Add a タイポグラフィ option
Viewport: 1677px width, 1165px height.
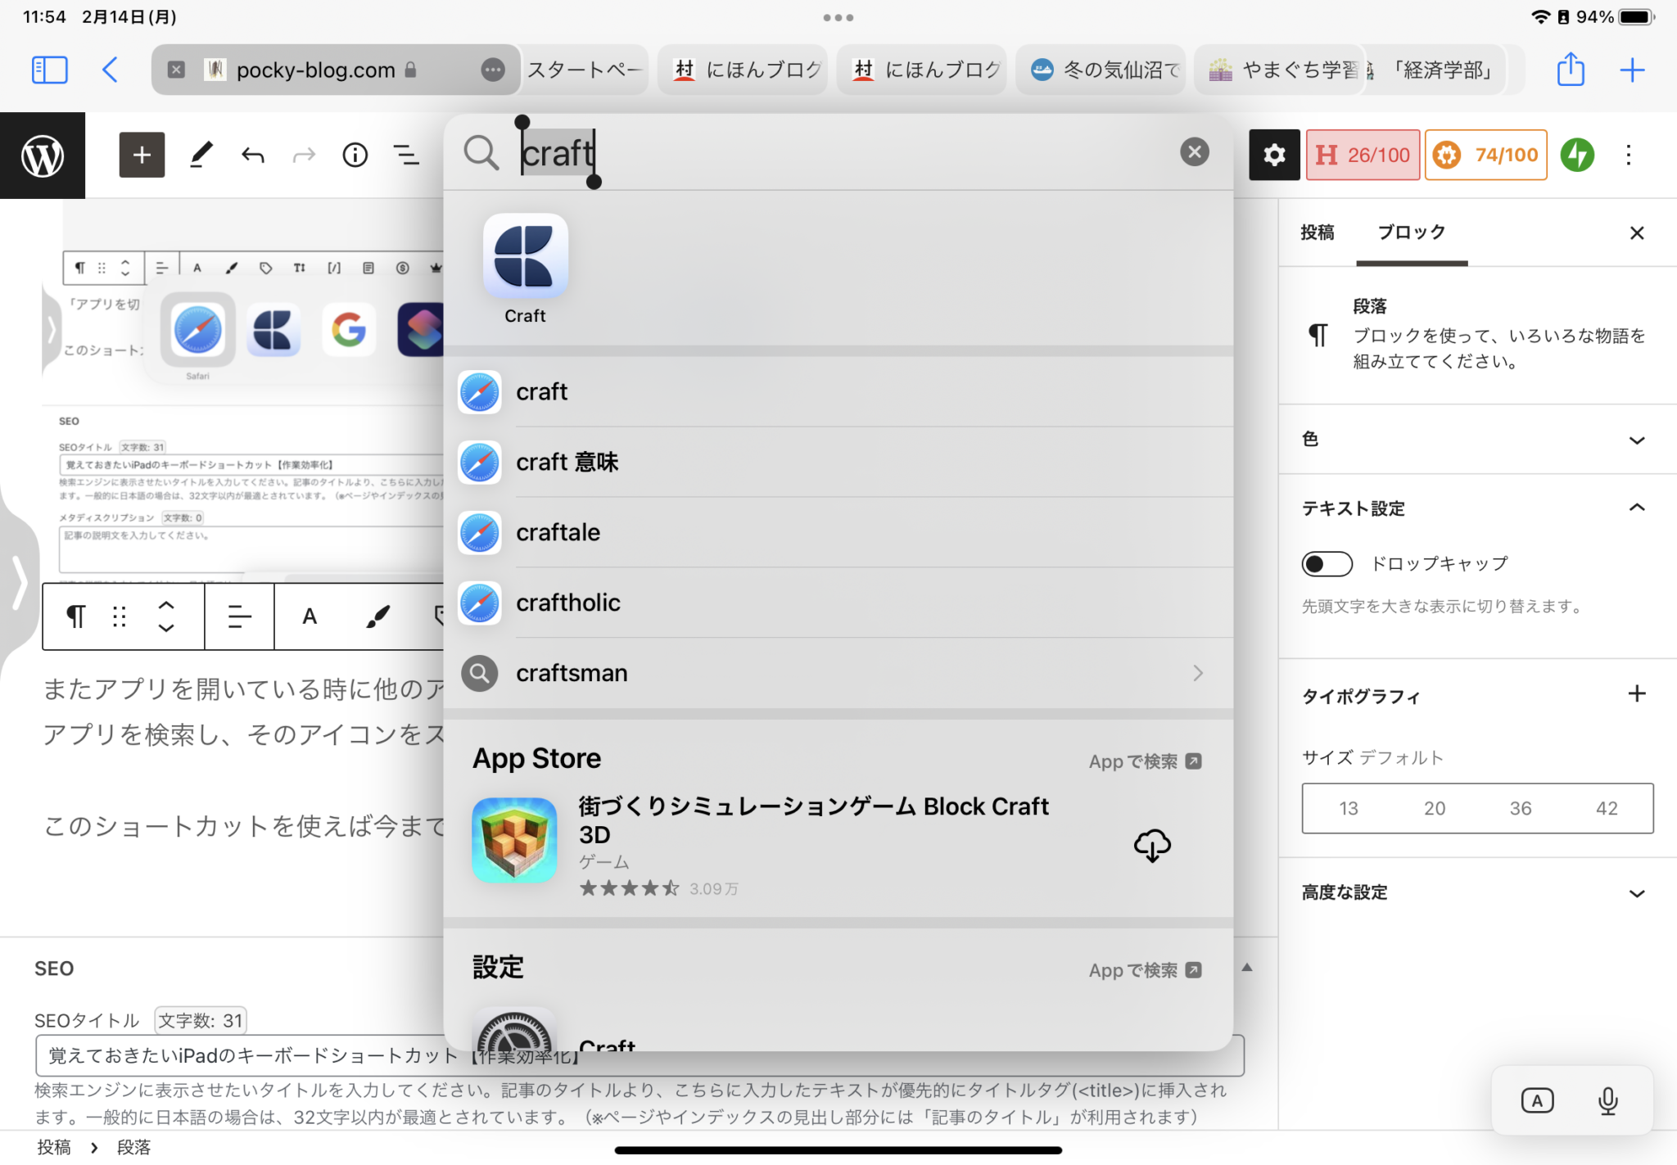1636,694
